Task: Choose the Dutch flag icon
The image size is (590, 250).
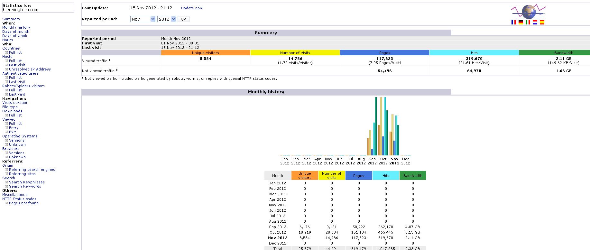Action: pos(535,22)
